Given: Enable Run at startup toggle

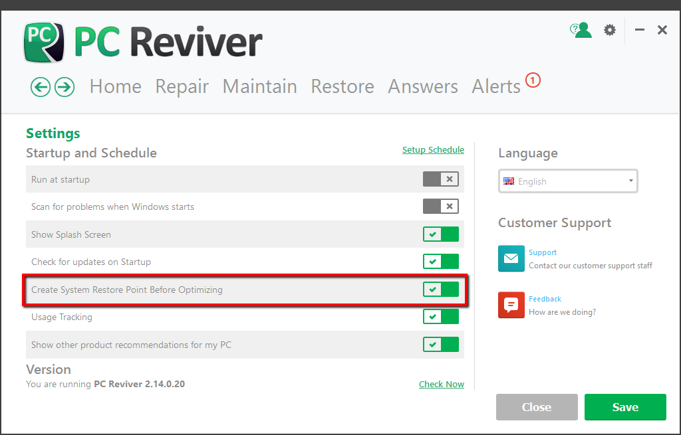Looking at the screenshot, I should pyautogui.click(x=441, y=179).
